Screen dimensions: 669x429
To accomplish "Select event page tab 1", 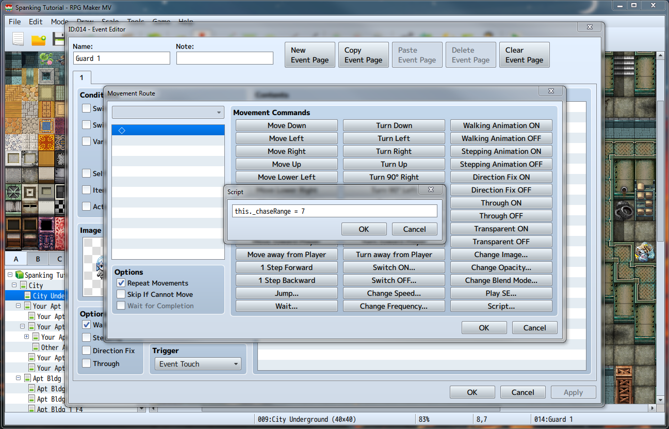I will click(x=82, y=77).
